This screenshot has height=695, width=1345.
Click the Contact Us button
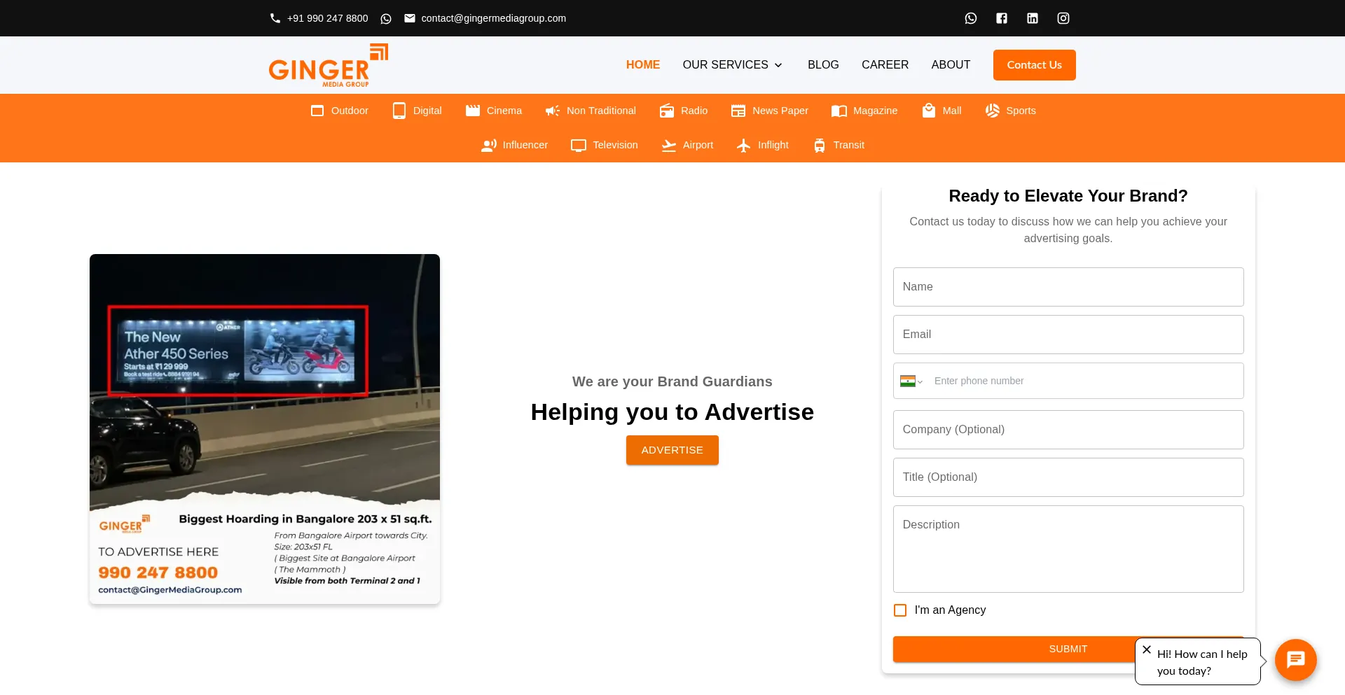[1034, 64]
